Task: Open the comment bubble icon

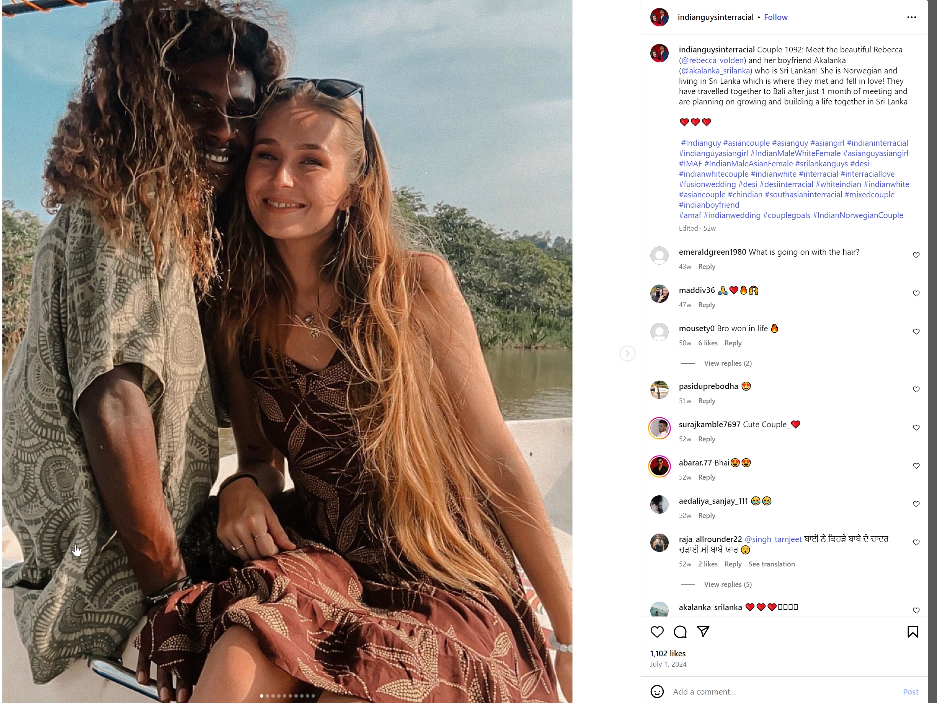Action: pyautogui.click(x=680, y=632)
